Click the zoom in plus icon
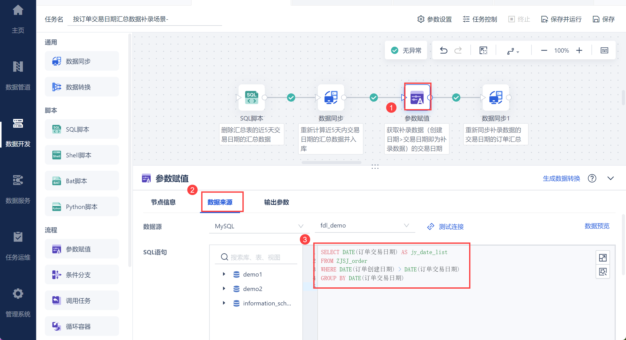The height and width of the screenshot is (340, 626). (x=579, y=50)
